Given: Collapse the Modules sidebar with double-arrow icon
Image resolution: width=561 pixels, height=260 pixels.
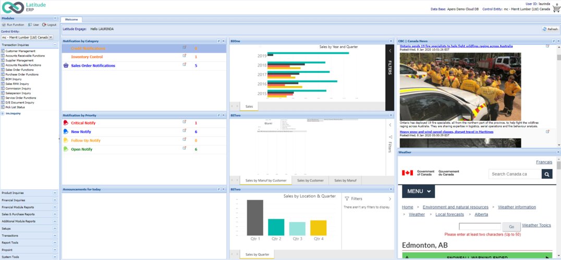Looking at the screenshot, I should click(55, 18).
